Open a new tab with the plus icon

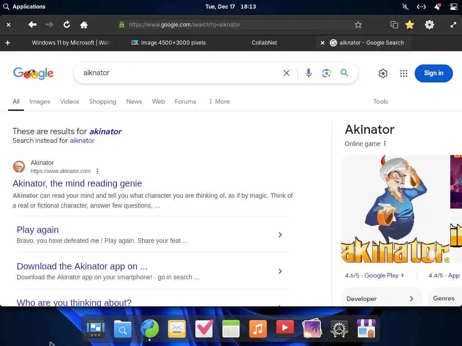(8, 43)
